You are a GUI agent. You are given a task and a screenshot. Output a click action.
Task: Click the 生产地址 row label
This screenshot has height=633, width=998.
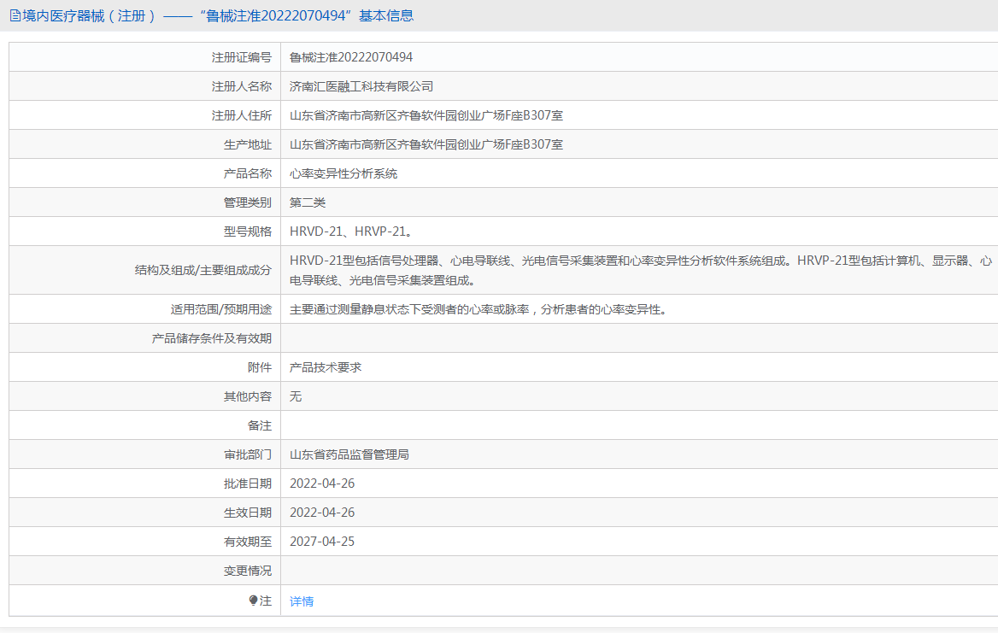pos(248,145)
